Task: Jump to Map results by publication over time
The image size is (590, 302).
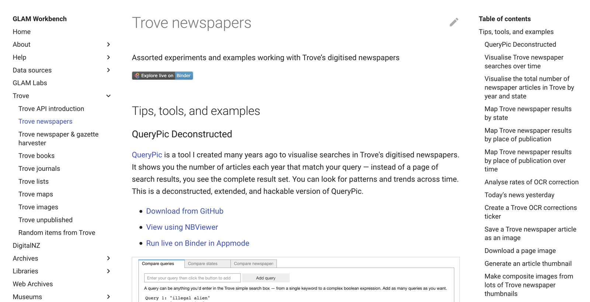Action: [x=528, y=161]
